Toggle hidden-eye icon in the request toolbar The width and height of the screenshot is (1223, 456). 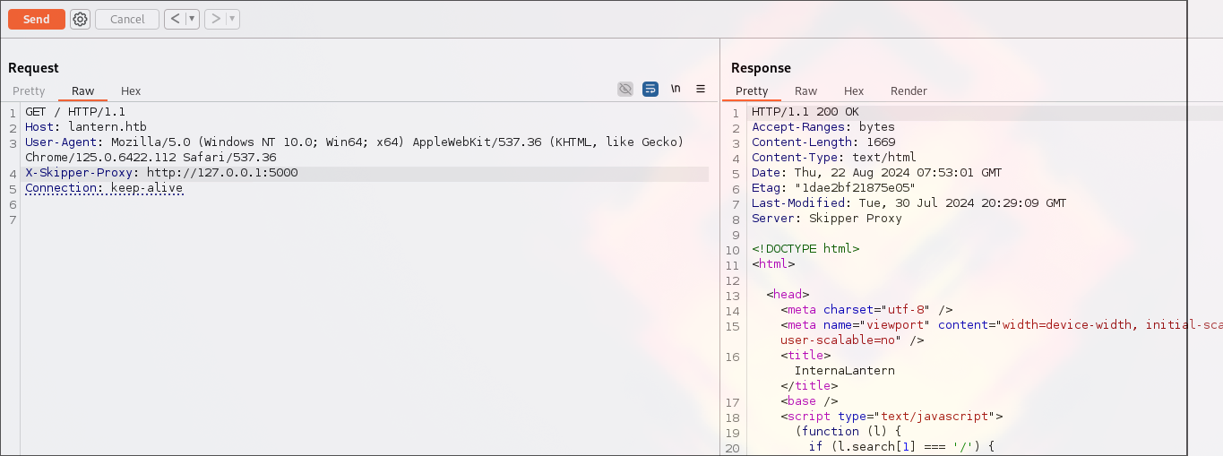625,89
